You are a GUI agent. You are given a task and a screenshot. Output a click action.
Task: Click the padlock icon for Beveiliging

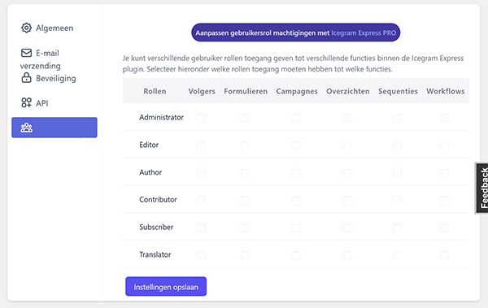point(27,78)
